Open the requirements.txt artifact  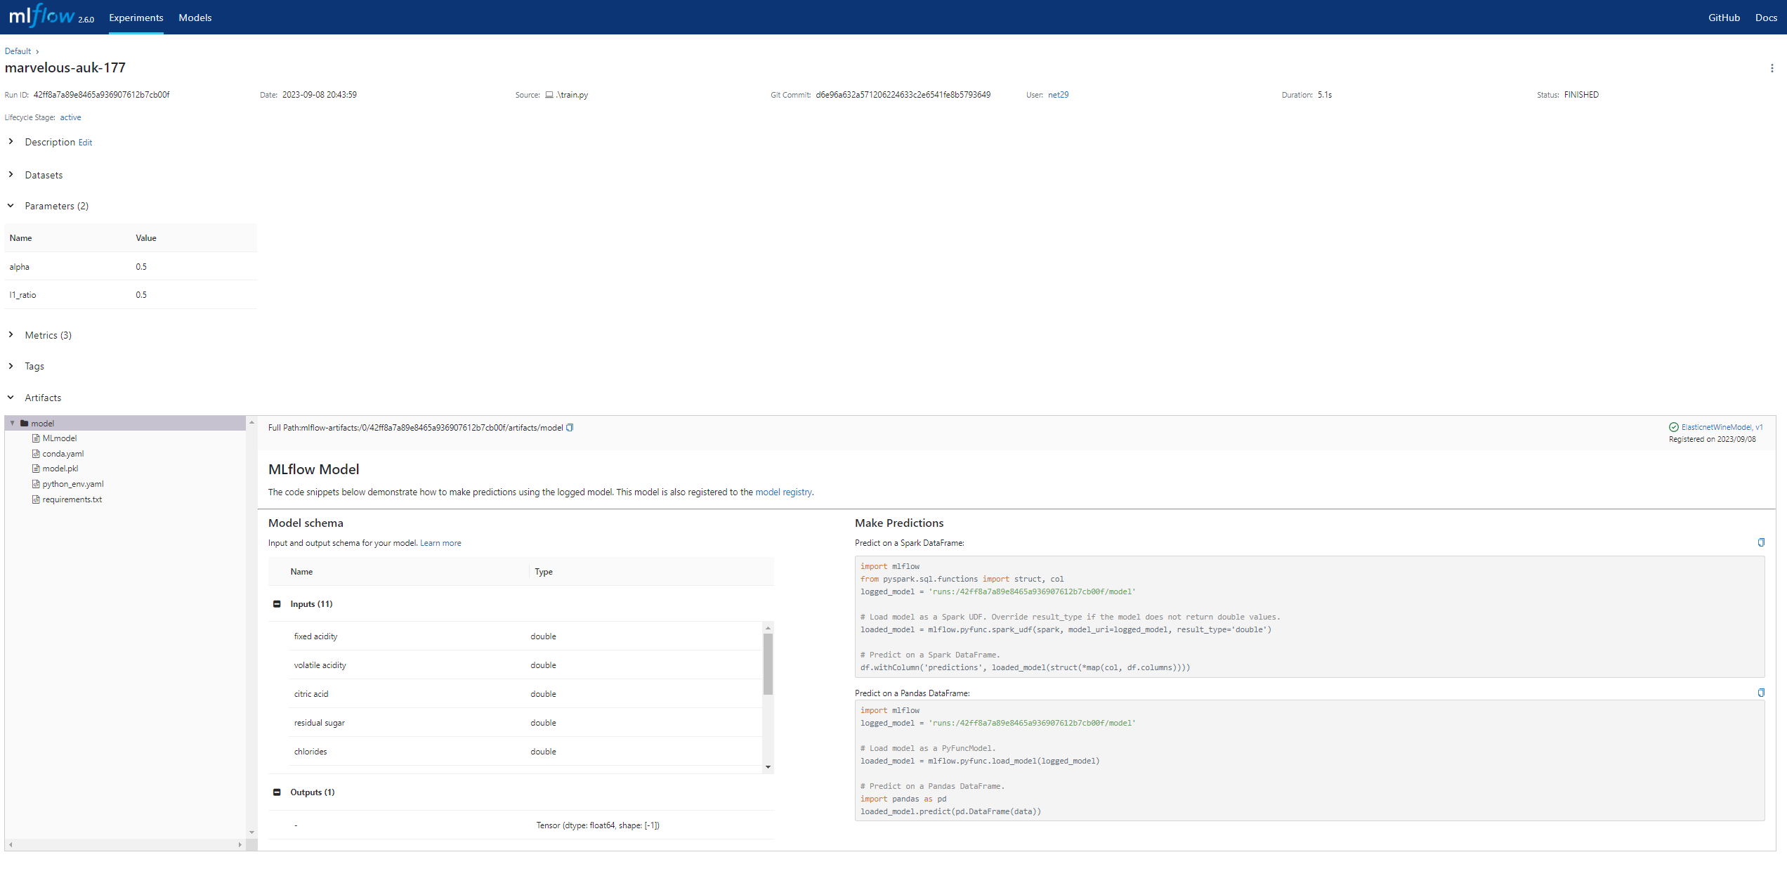72,499
